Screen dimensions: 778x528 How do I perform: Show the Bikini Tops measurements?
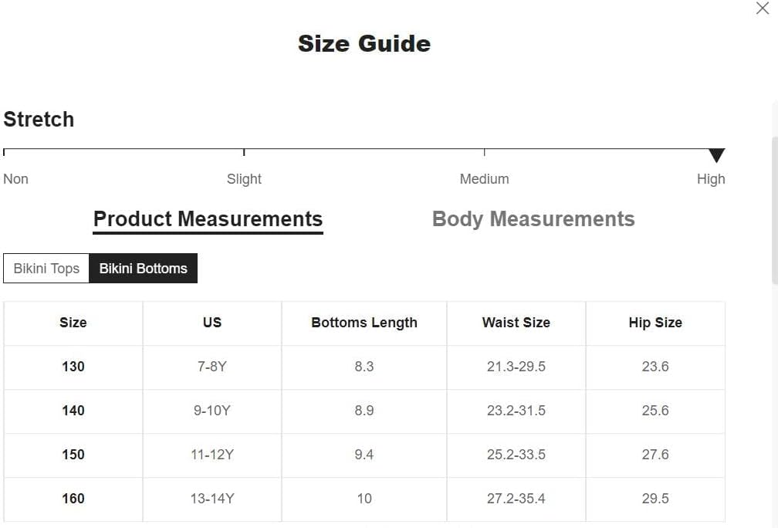(x=46, y=269)
